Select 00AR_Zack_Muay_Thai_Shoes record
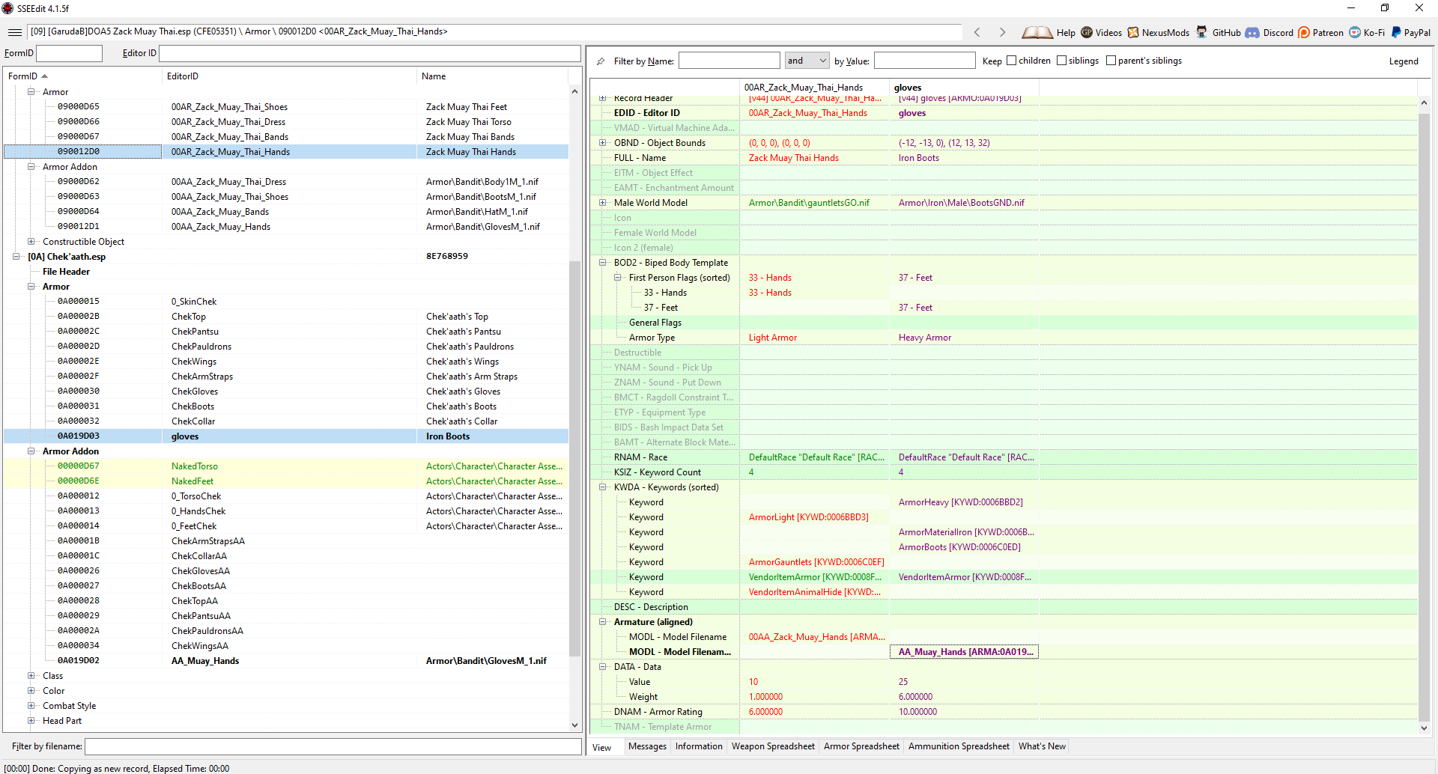 point(286,107)
